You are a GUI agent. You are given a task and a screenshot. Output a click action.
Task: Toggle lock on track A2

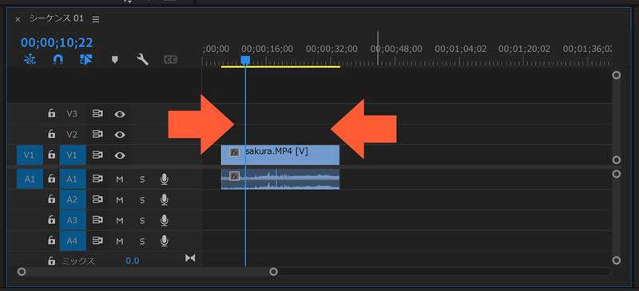click(51, 199)
